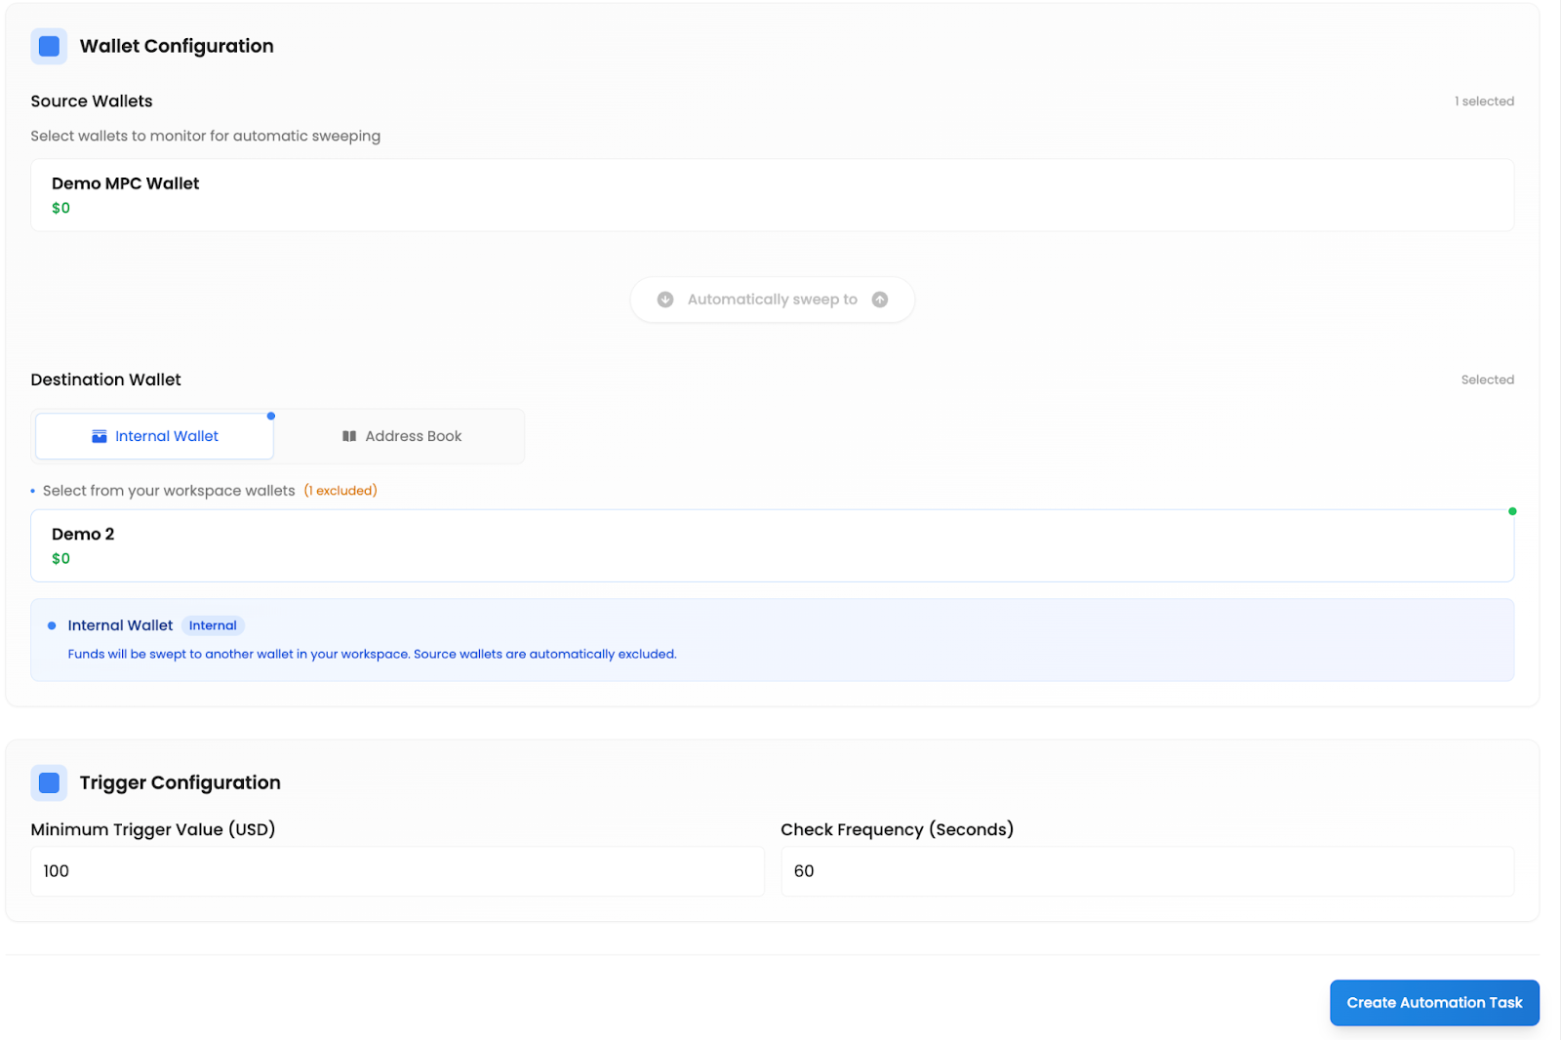Click the blue bullet beside Internal Wallet label
Image resolution: width=1561 pixels, height=1040 pixels.
(x=51, y=624)
